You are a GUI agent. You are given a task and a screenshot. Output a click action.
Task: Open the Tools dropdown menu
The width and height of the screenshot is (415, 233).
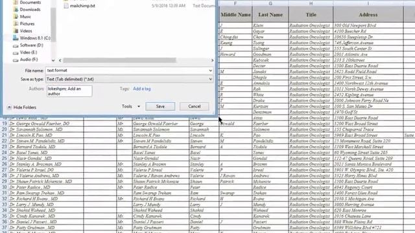(x=131, y=106)
